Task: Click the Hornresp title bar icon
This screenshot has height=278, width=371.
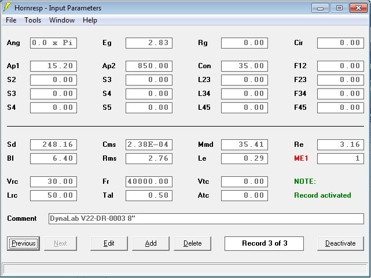Action: pyautogui.click(x=7, y=8)
